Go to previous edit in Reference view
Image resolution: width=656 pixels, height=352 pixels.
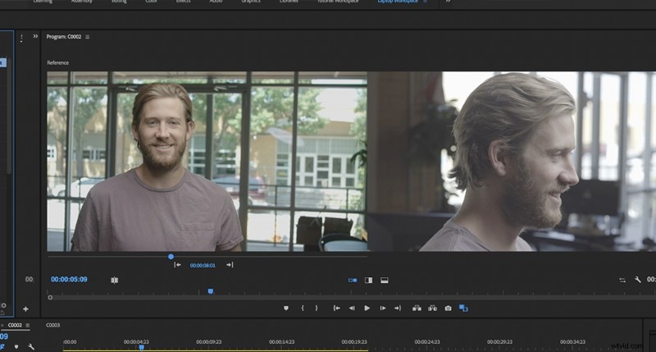[177, 265]
